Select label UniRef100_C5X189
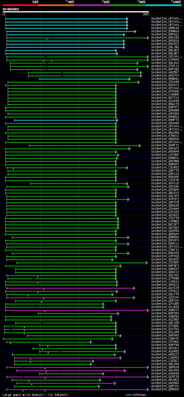The width and height of the screenshot is (184, 397). 166,82
